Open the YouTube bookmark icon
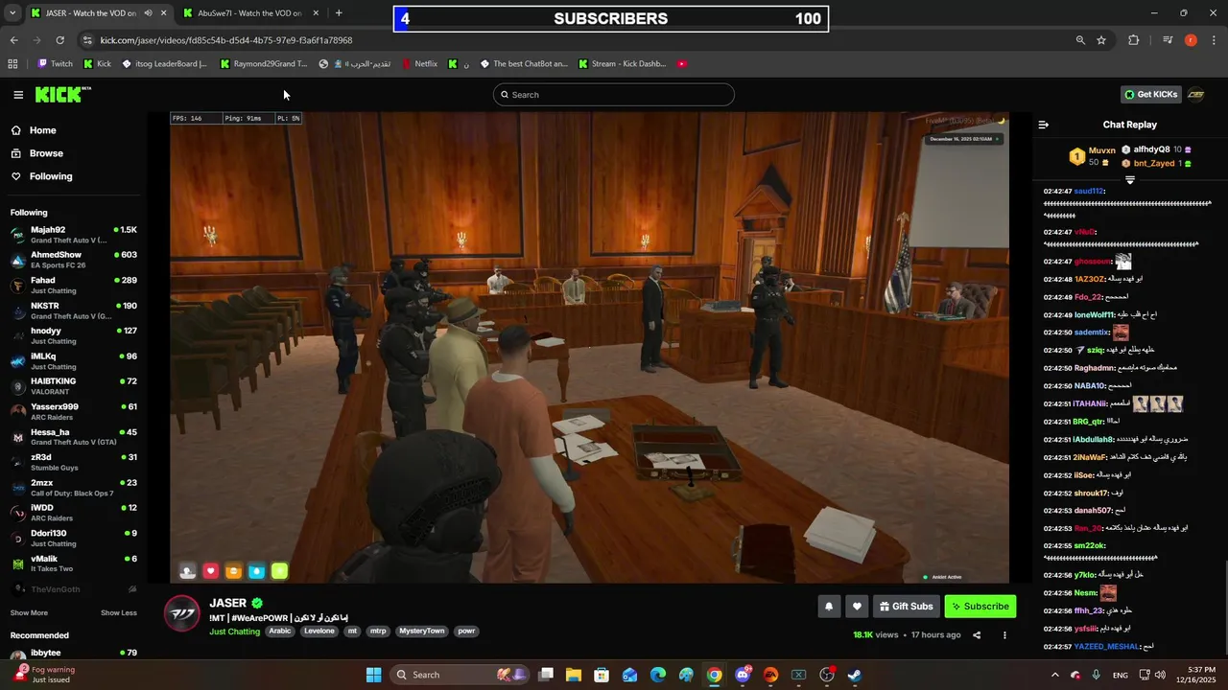1228x690 pixels. [x=682, y=64]
